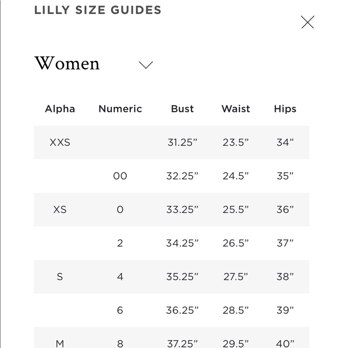
Task: Click the Hips column header
Action: click(x=285, y=109)
